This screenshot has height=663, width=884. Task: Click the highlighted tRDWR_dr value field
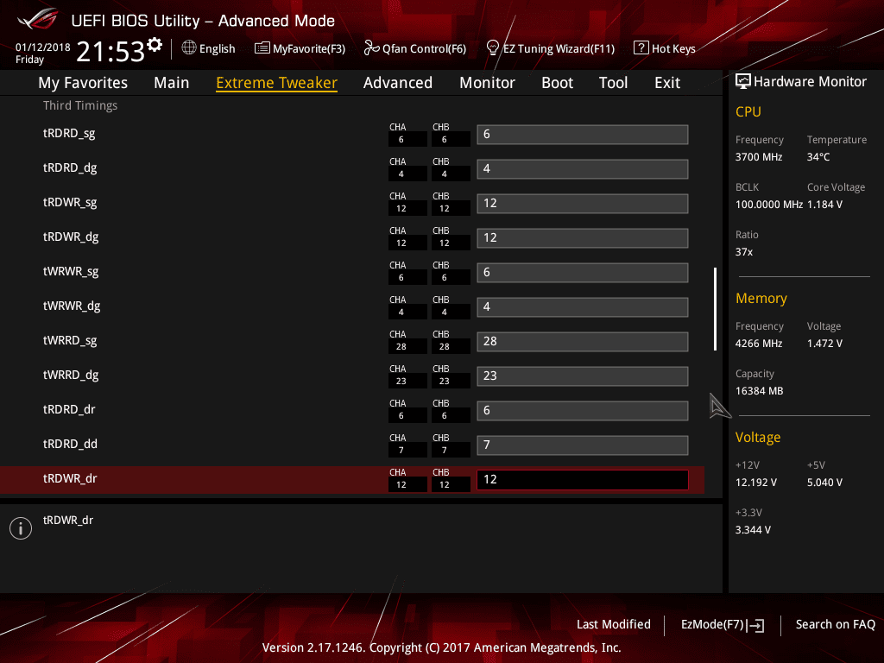tap(583, 480)
